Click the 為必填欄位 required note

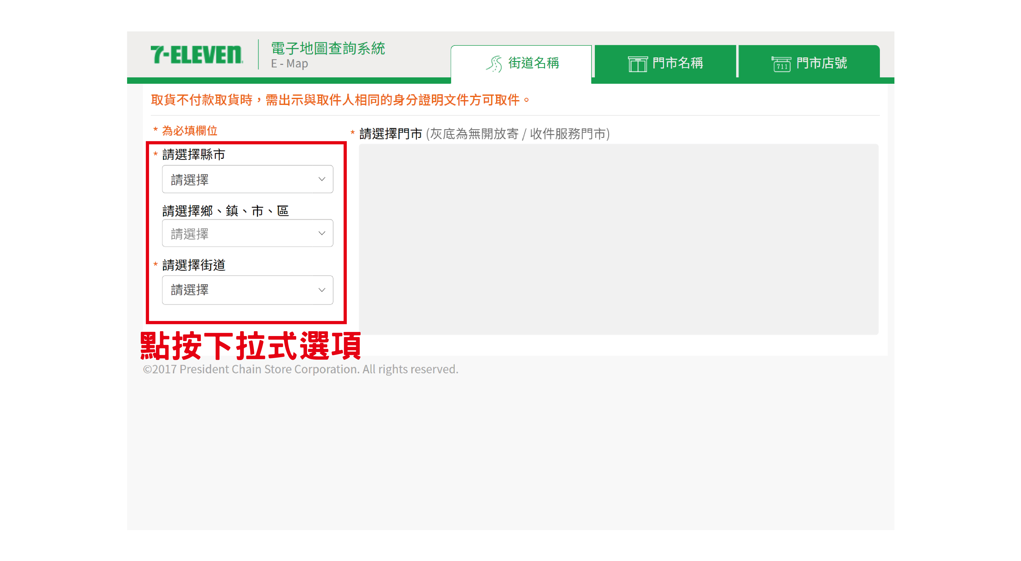point(189,130)
